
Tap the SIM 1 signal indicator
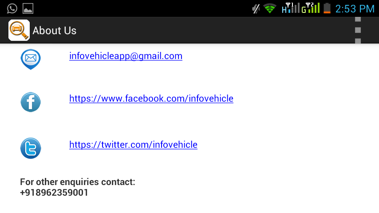[291, 8]
